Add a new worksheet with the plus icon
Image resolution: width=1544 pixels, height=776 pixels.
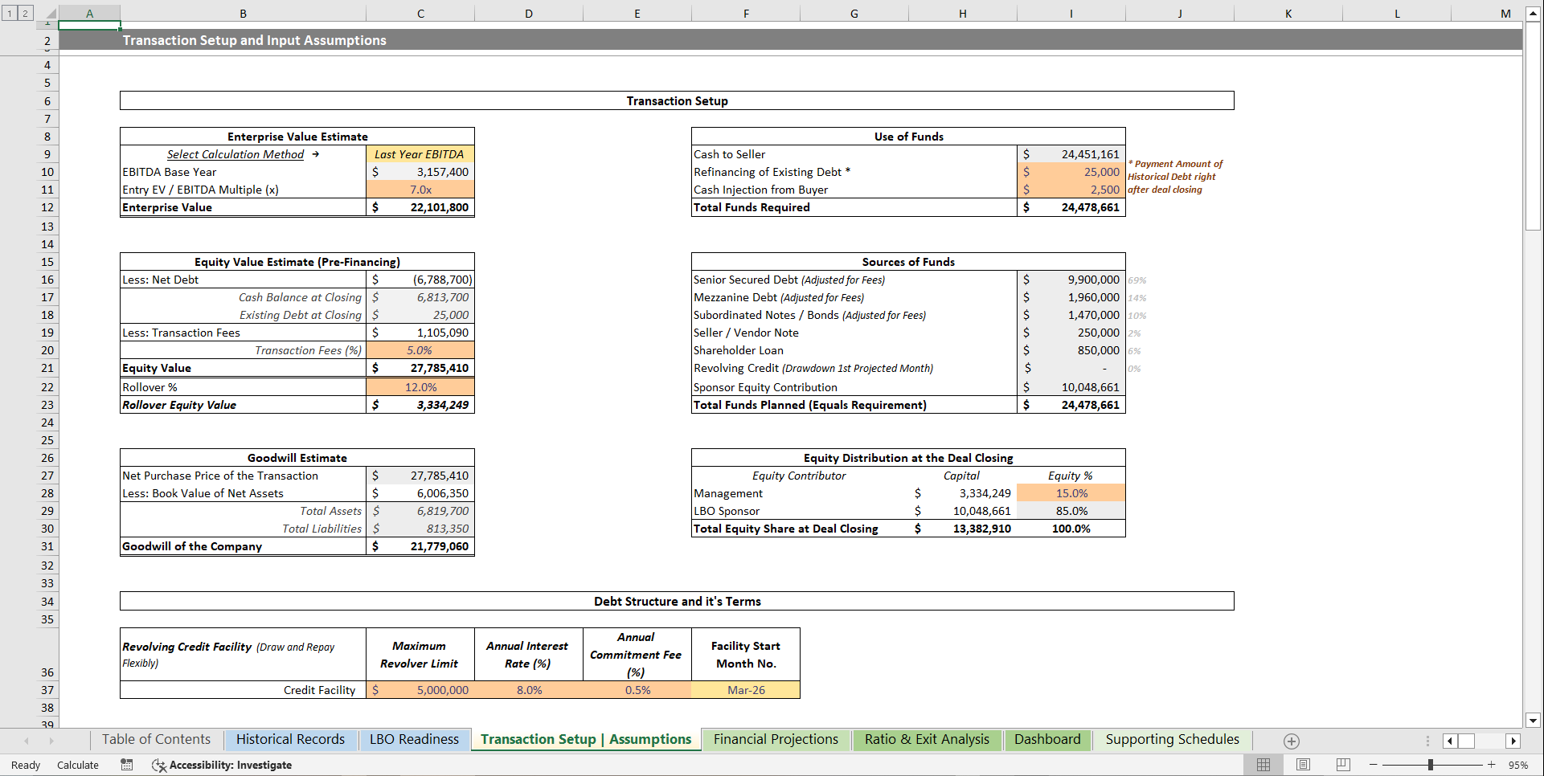[x=1292, y=741]
